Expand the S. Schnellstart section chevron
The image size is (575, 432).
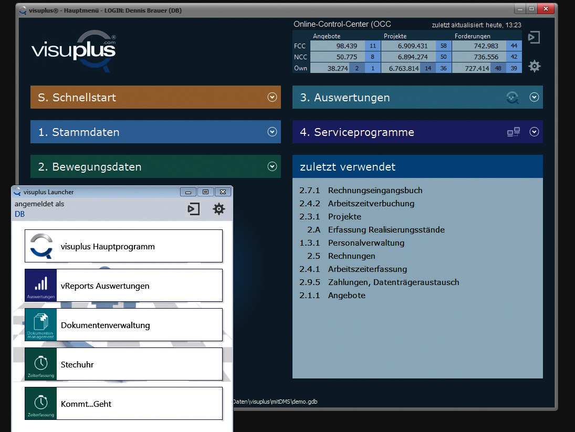click(x=272, y=97)
